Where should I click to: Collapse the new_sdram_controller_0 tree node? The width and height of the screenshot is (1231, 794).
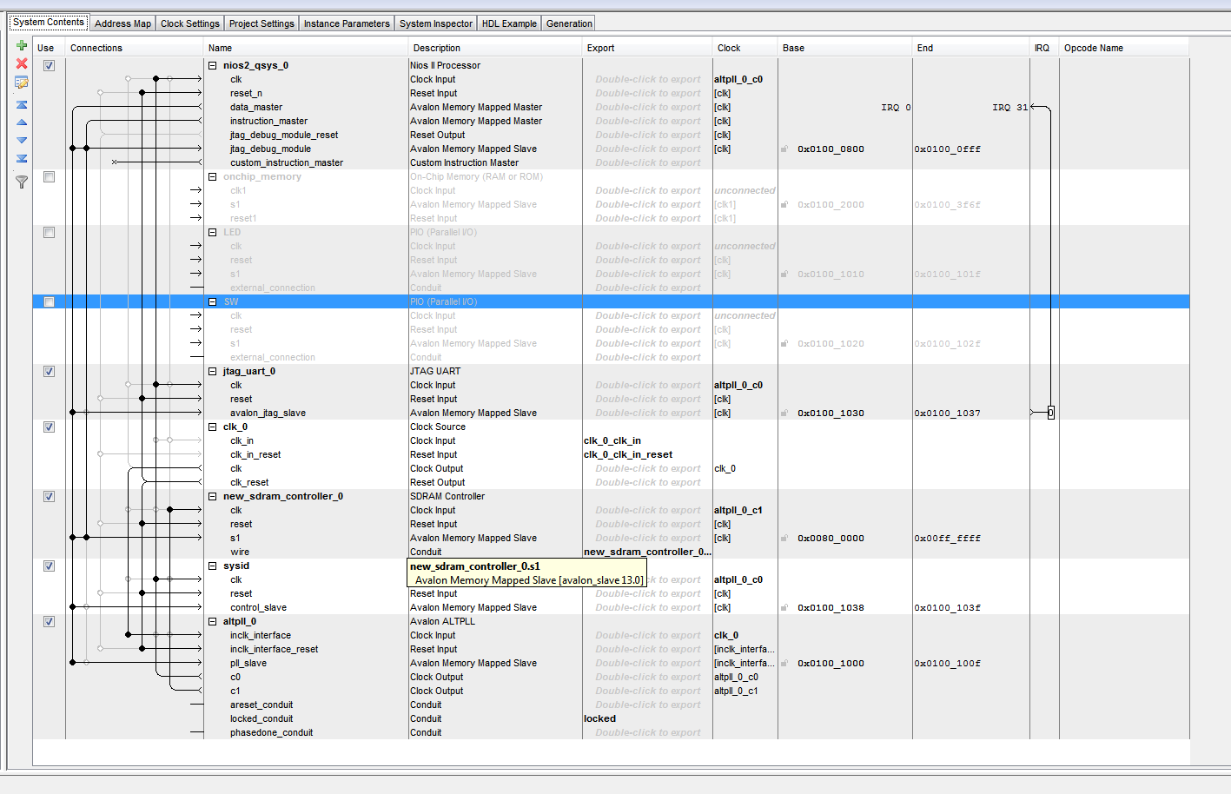point(213,496)
